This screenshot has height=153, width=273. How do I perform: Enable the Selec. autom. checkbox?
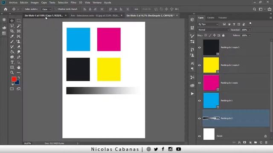(23, 9)
